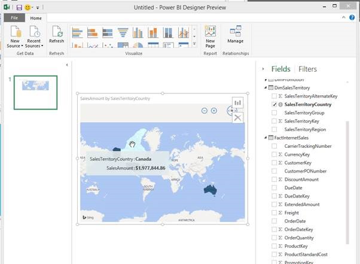Select the clustered column chart visualization
The height and width of the screenshot is (264, 360).
coord(138,32)
